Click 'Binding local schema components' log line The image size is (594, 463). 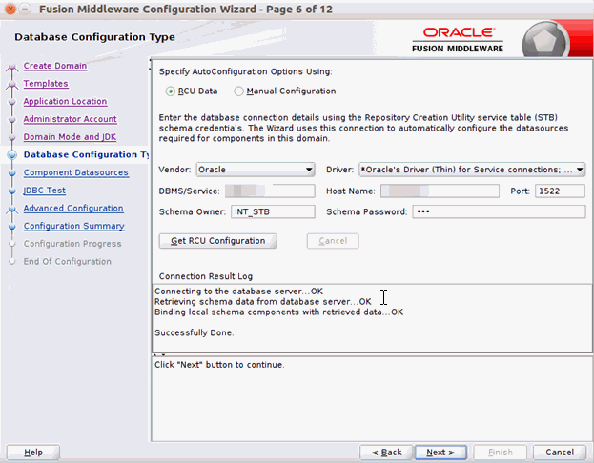[x=278, y=312]
